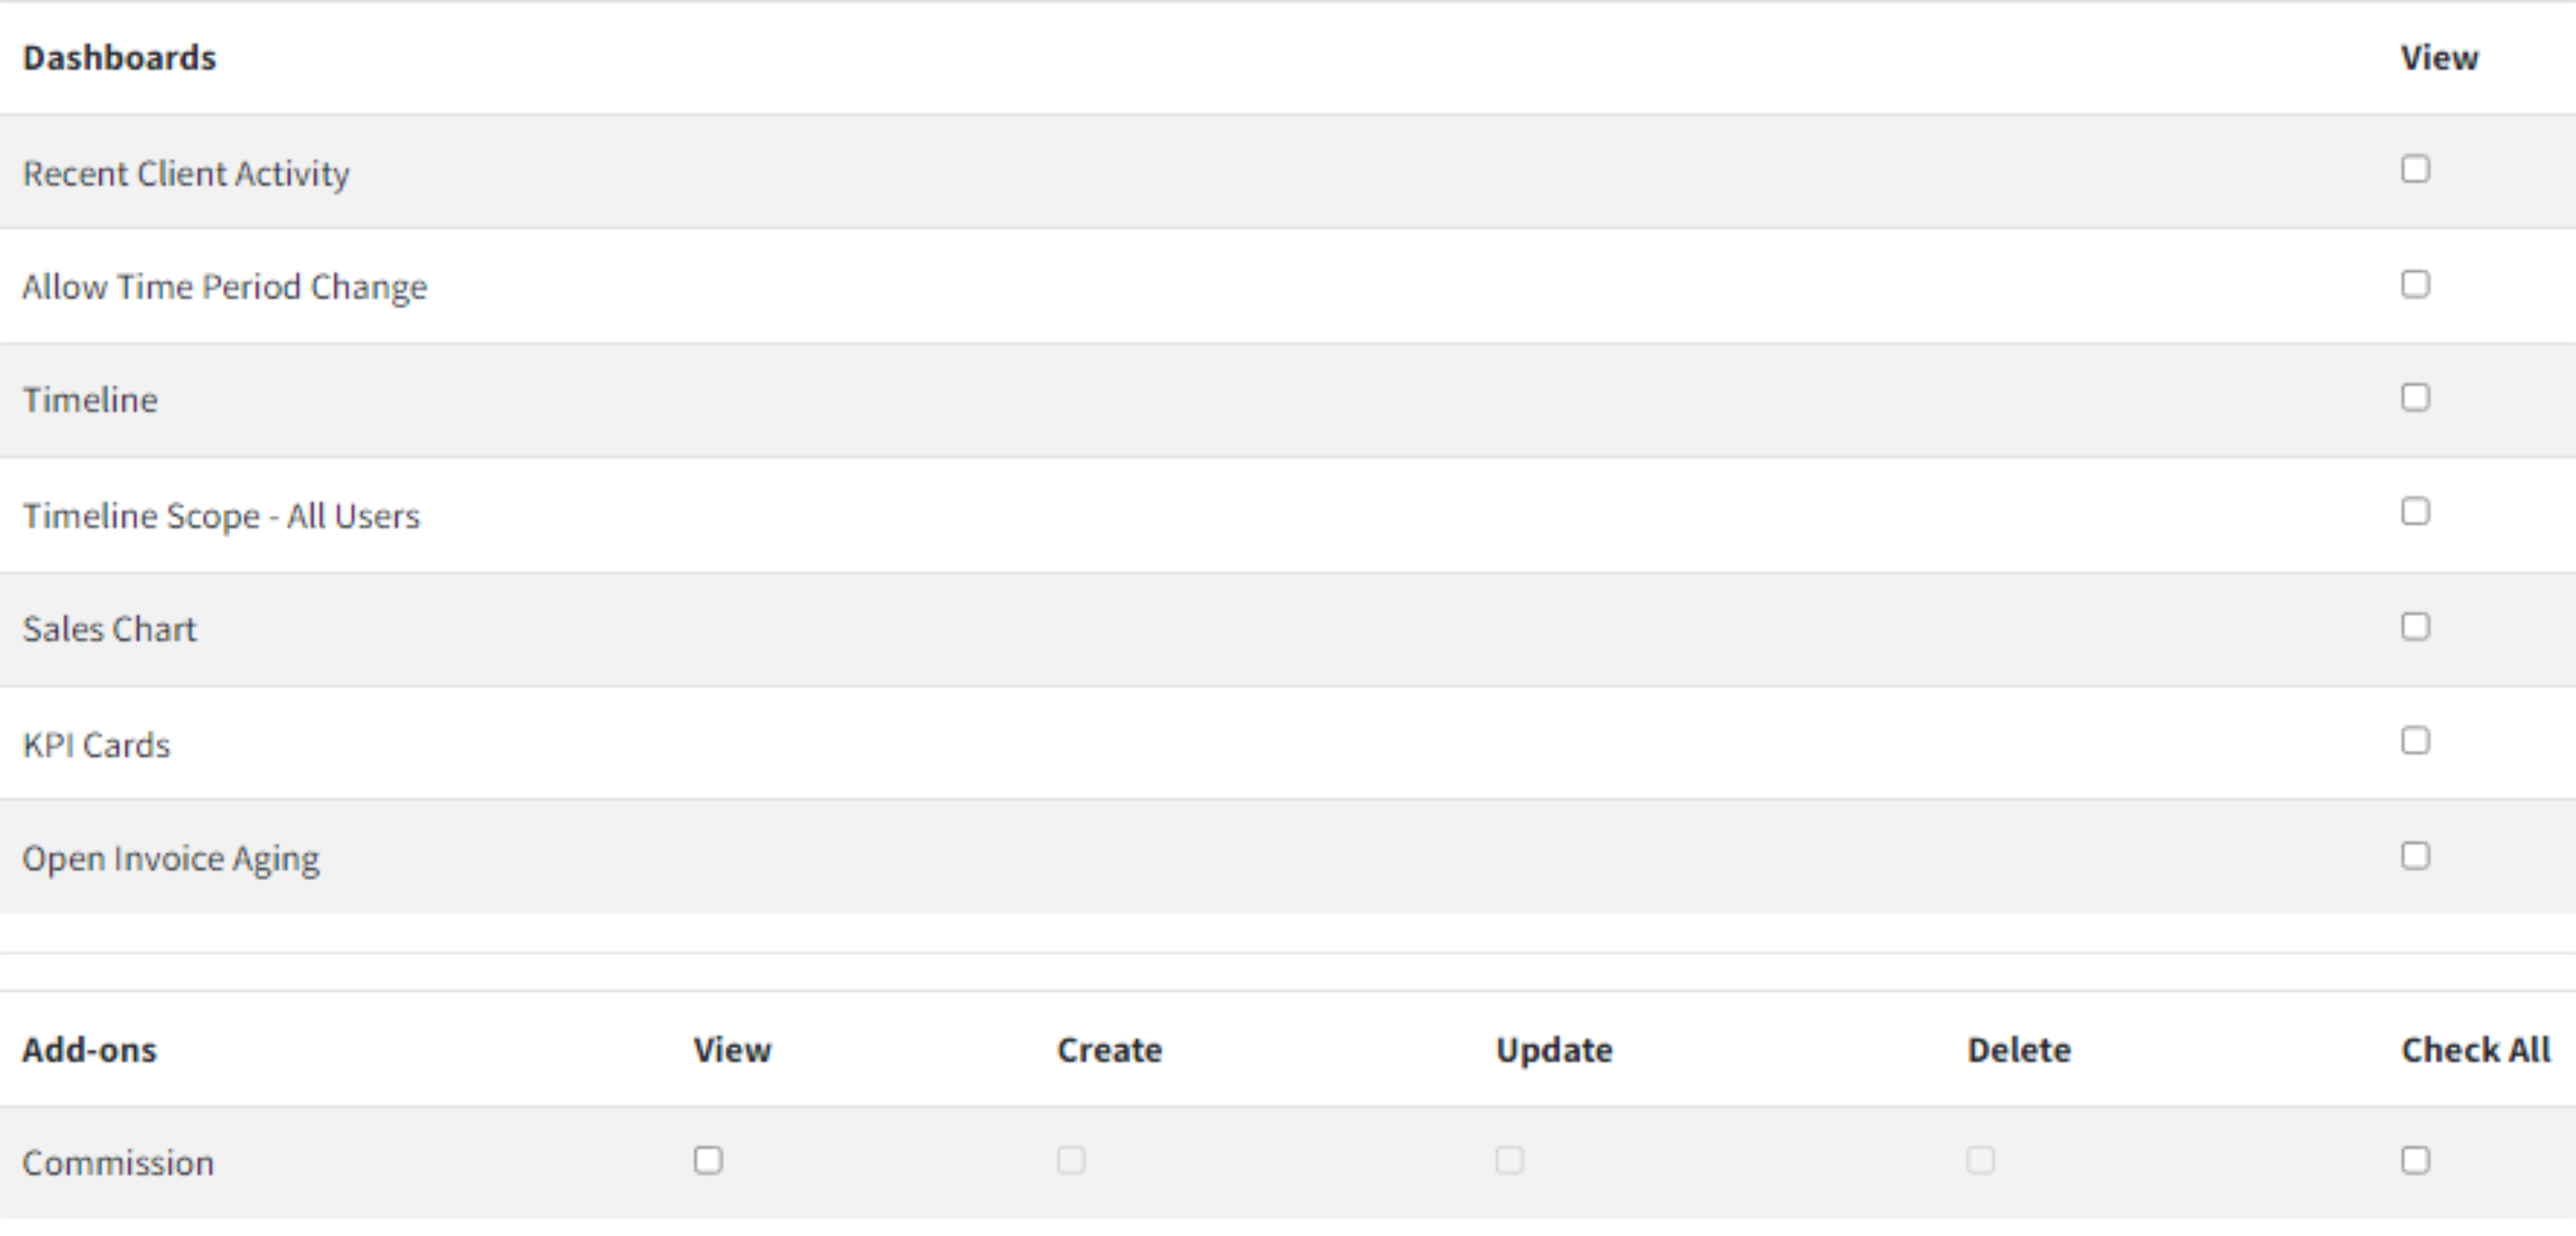
Task: Enable View for Recent Client Activity
Action: [x=2415, y=169]
